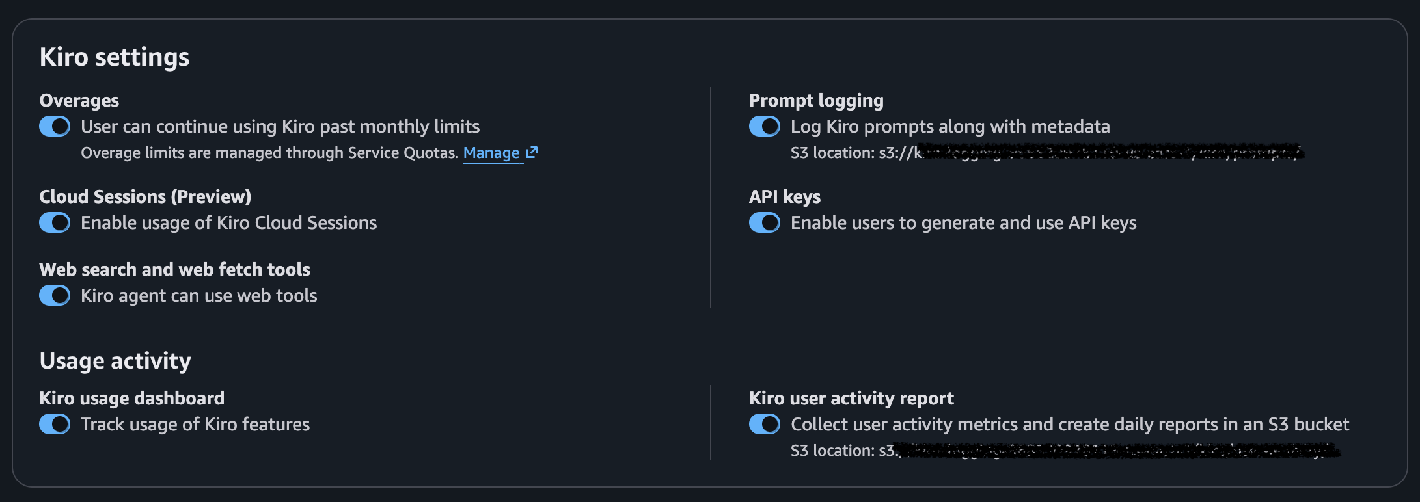Click the activity report S3 location text
The width and height of the screenshot is (1420, 502).
pos(1065,451)
